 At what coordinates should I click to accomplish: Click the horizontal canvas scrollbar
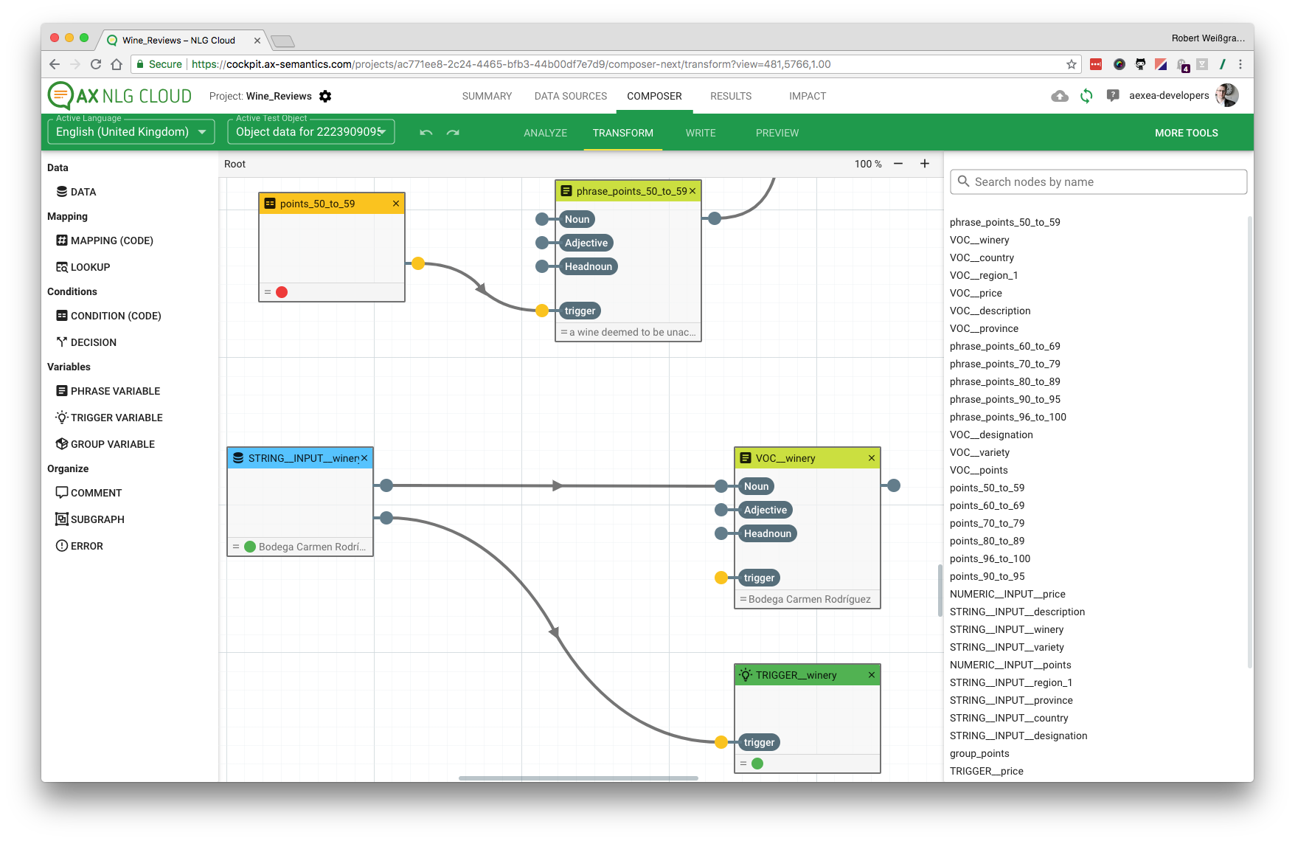578,778
